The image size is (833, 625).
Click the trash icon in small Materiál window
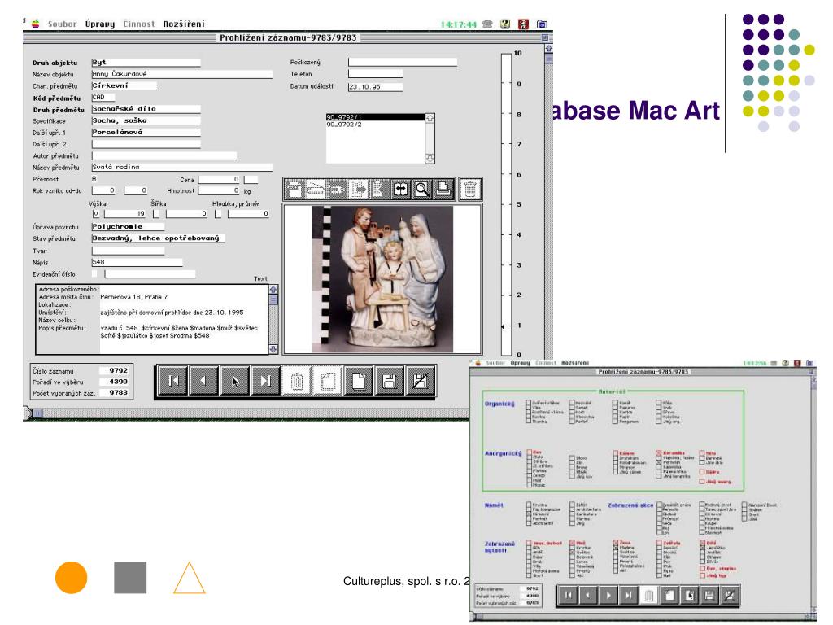[x=648, y=595]
